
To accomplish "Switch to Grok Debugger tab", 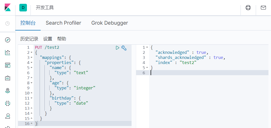I will [109, 23].
